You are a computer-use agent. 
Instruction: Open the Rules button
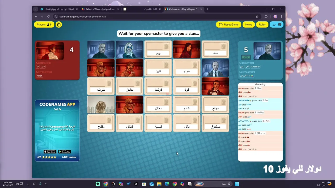[262, 25]
